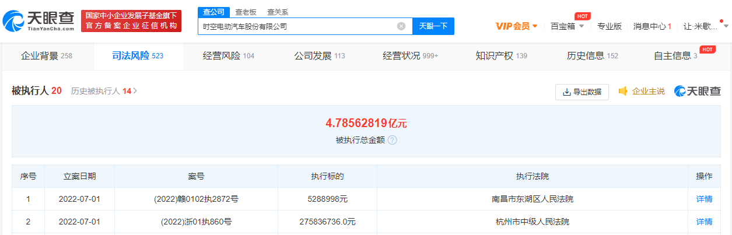Screen dimensions: 732x235
Task: Switch to the 查公司 search tab
Action: (x=213, y=12)
